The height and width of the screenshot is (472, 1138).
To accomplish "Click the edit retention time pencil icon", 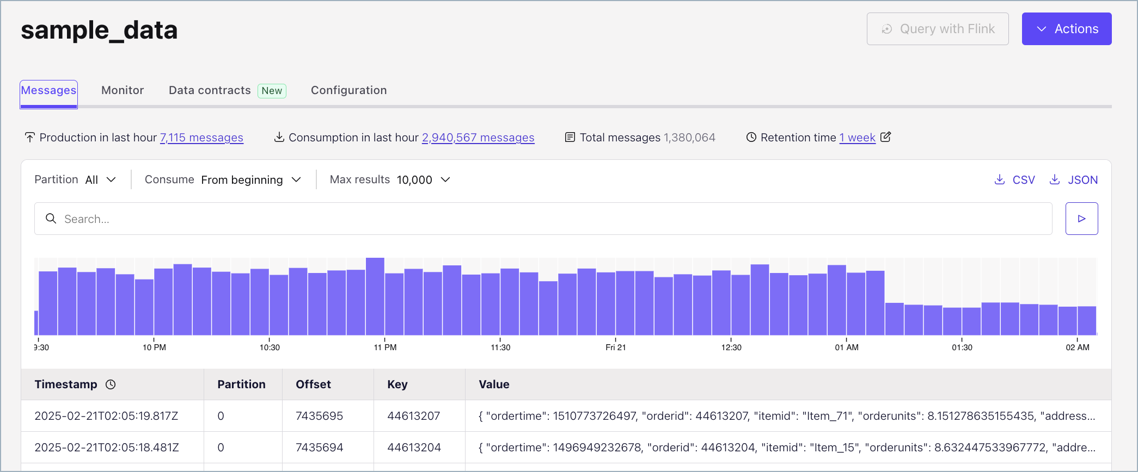I will coord(886,137).
